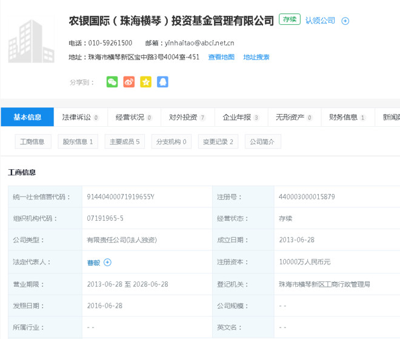
Task: Share via the blue QQ penguin icon
Action: (162, 82)
